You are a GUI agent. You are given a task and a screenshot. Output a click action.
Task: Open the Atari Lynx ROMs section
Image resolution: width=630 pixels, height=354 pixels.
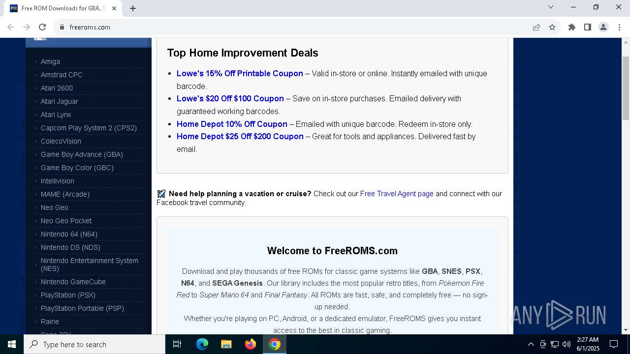[x=56, y=115]
